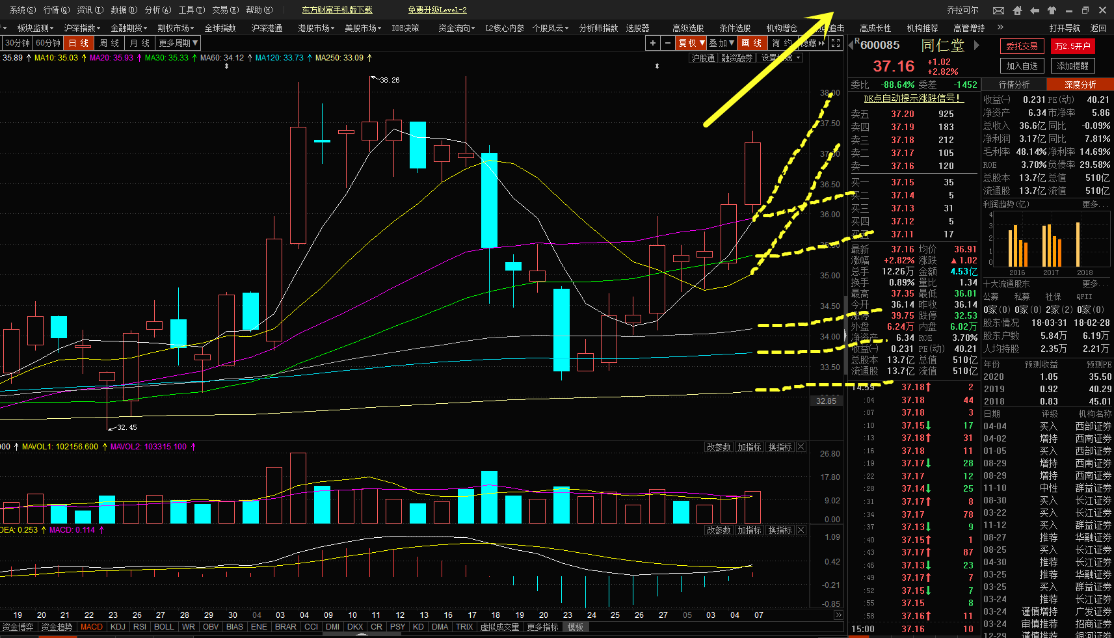Zoom out chart with minus button
Image resolution: width=1114 pixels, height=638 pixels.
pos(667,43)
